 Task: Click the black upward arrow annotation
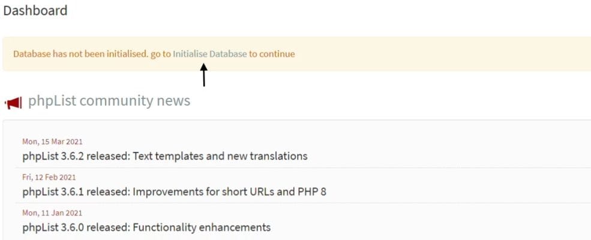(203, 74)
